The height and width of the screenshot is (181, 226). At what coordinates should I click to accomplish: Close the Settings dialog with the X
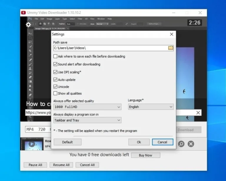pyautogui.click(x=172, y=34)
